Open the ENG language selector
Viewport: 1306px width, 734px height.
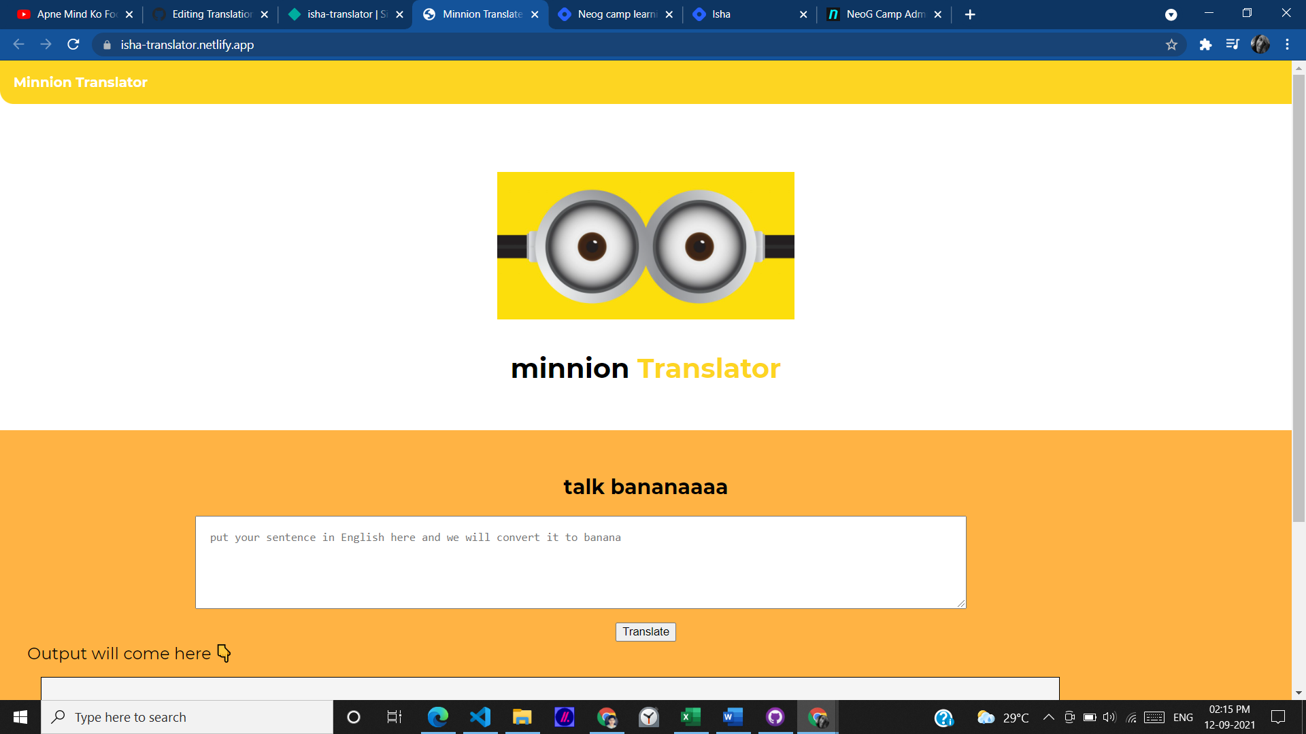pyautogui.click(x=1184, y=717)
